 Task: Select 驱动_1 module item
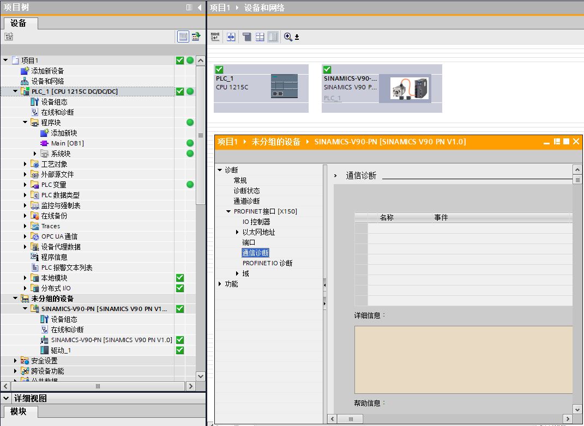coord(61,350)
